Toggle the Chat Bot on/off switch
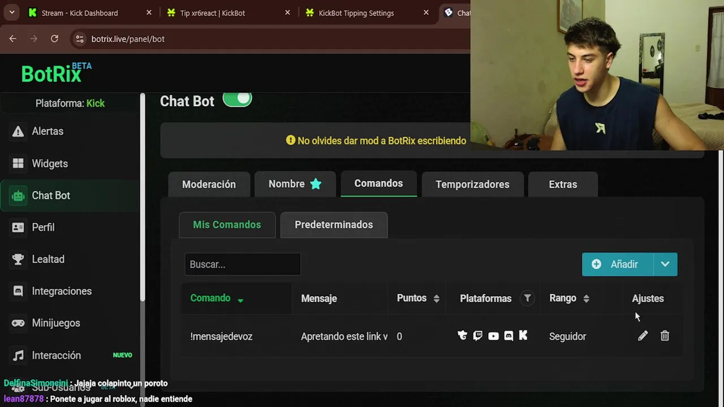 pyautogui.click(x=237, y=99)
